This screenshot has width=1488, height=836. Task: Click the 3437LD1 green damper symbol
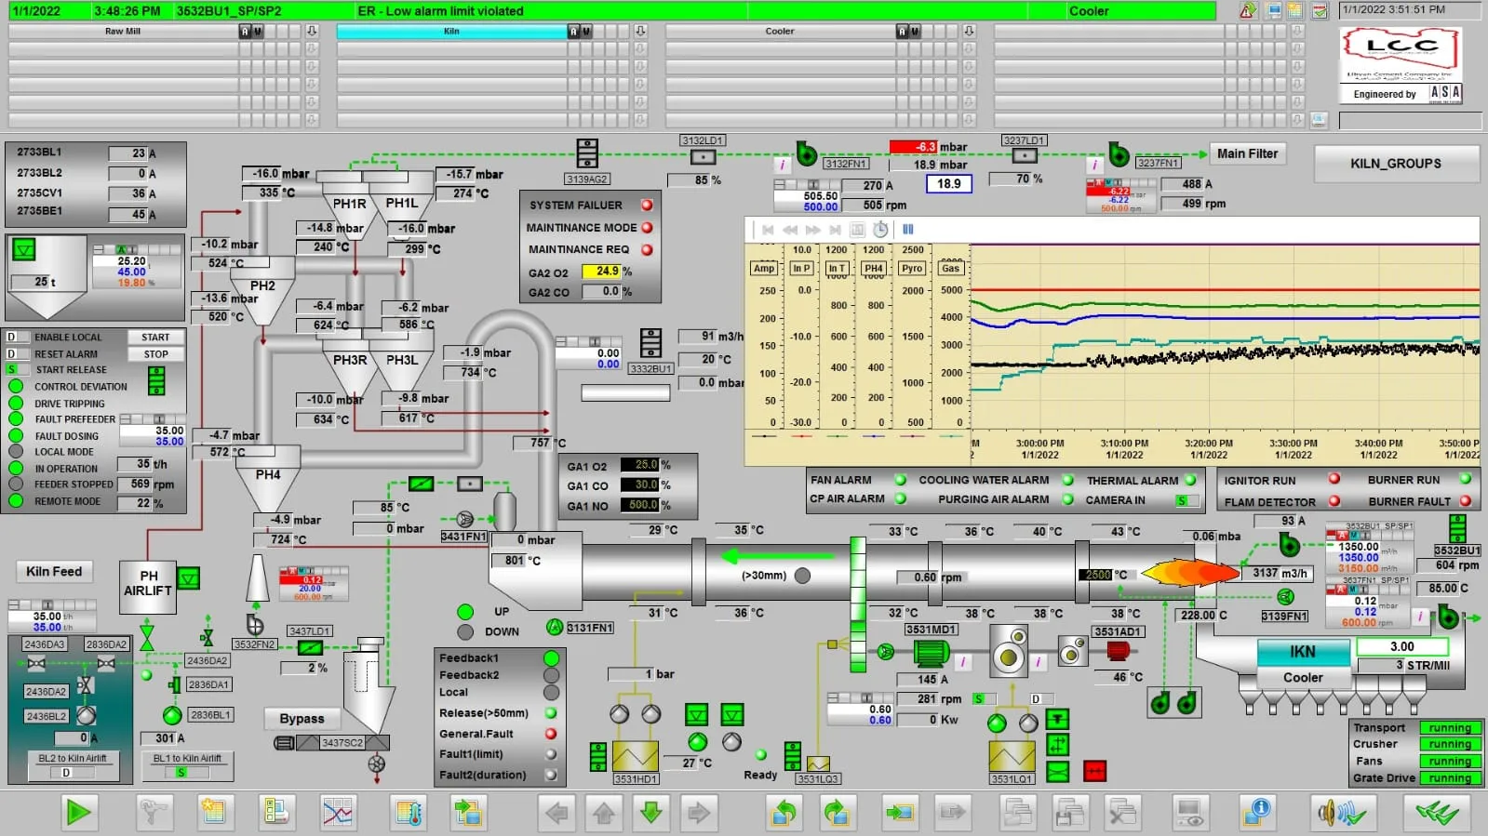tap(311, 648)
